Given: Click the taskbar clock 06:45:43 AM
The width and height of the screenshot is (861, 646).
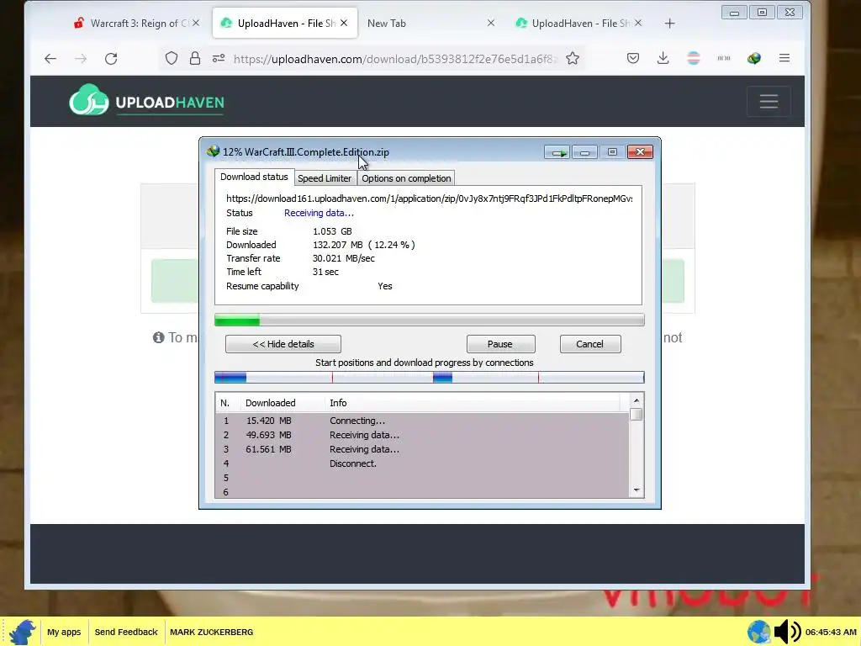Looking at the screenshot, I should point(831,633).
